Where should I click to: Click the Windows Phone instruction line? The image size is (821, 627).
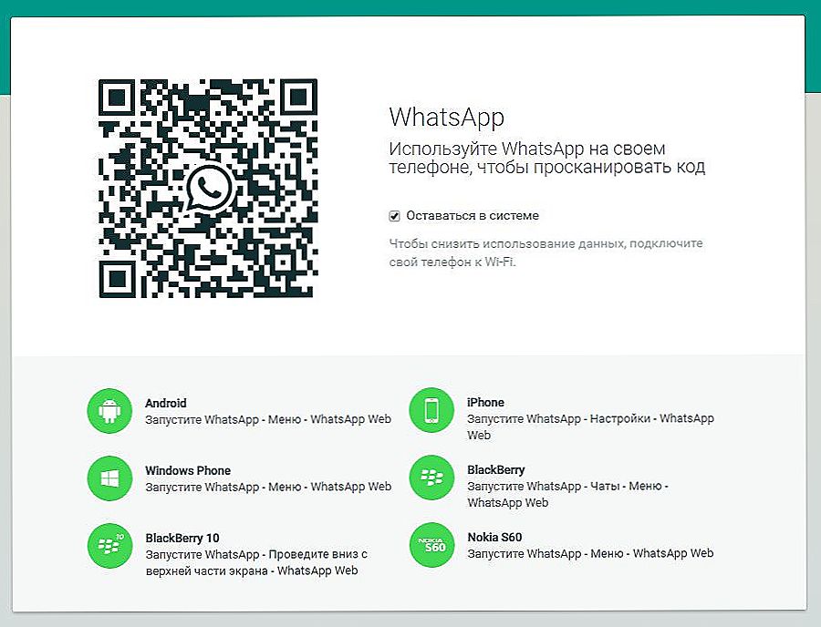tap(268, 487)
